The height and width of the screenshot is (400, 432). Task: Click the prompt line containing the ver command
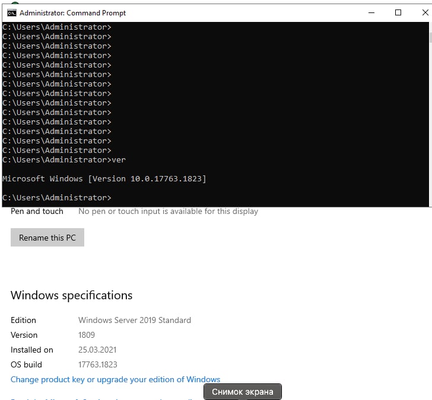(x=64, y=160)
